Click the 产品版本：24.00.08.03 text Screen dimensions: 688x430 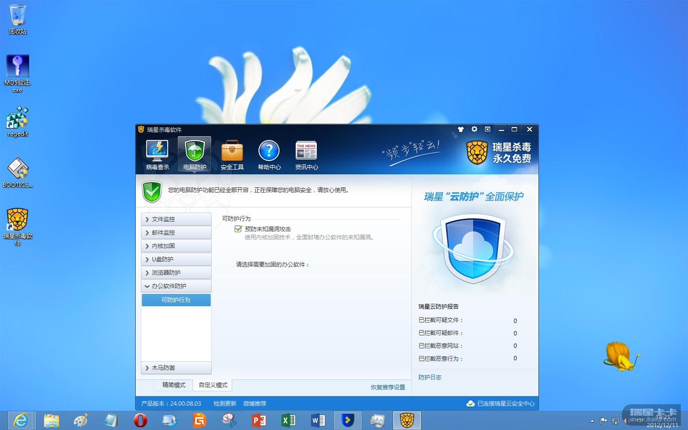point(171,404)
